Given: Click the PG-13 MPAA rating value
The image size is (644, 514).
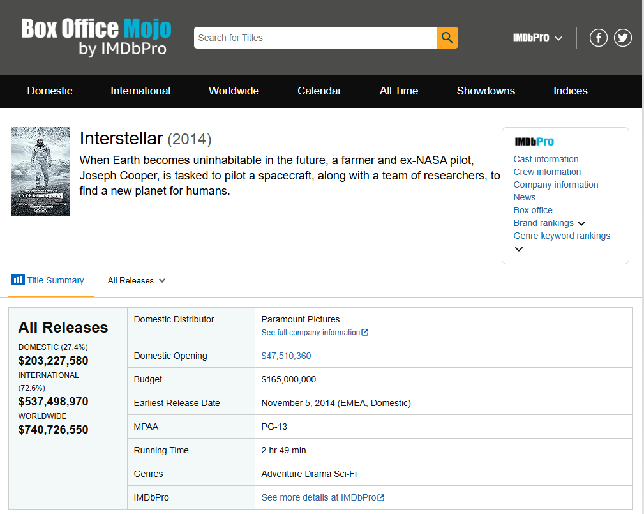Looking at the screenshot, I should [x=274, y=427].
